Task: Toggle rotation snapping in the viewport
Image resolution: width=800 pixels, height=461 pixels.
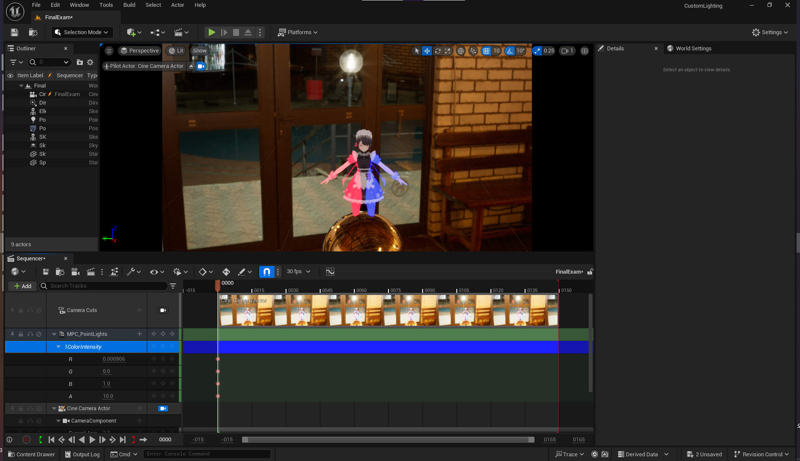Action: coord(510,51)
